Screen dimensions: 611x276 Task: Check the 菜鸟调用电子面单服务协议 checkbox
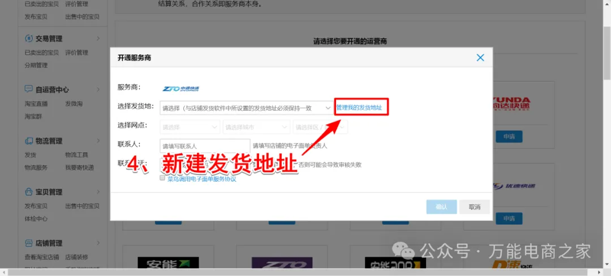coord(163,178)
